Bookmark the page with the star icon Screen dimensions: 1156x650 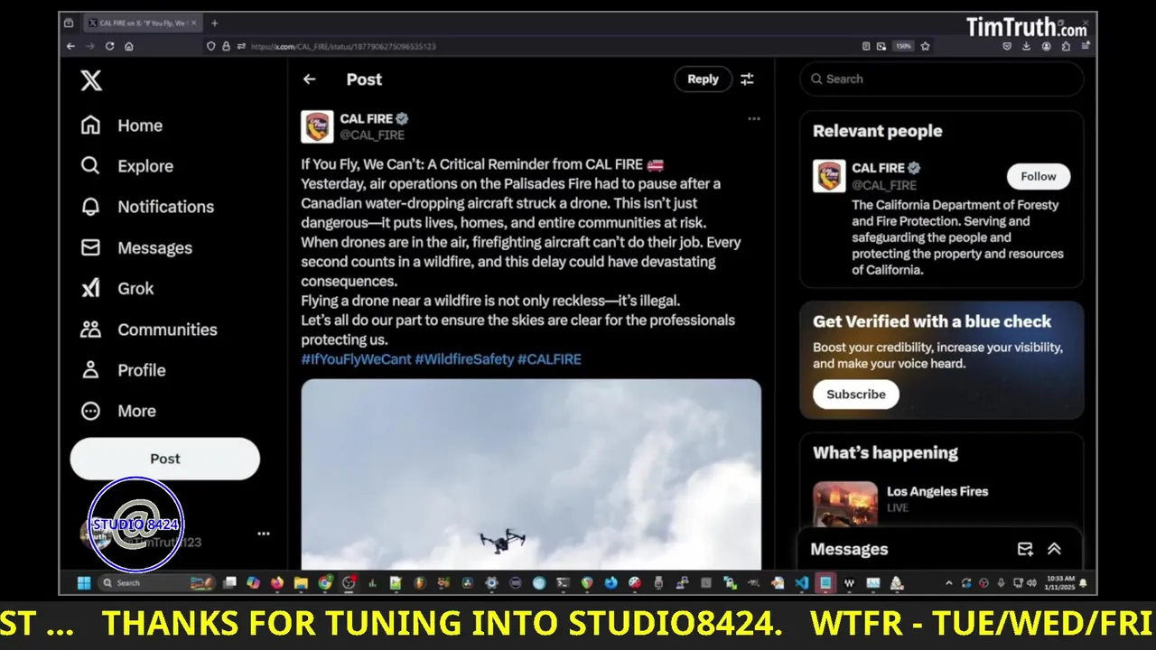click(925, 46)
